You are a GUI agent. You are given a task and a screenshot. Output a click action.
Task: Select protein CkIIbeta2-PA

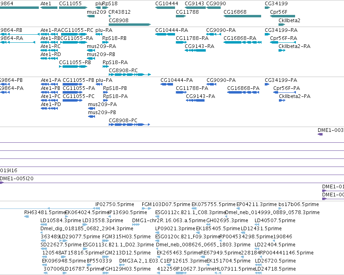point(295,96)
